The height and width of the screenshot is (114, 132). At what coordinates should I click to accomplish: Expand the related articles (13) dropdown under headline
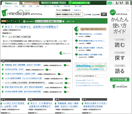[7, 33]
